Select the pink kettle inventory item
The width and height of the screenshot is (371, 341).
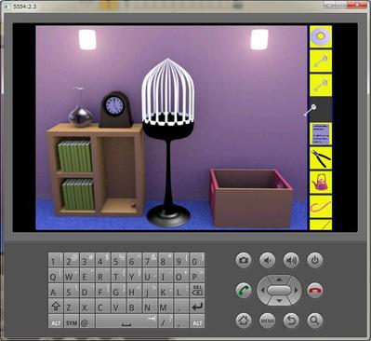click(x=321, y=182)
